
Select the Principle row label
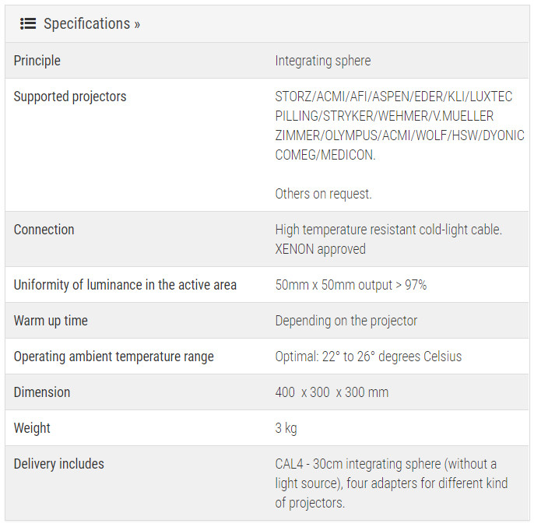coord(37,61)
